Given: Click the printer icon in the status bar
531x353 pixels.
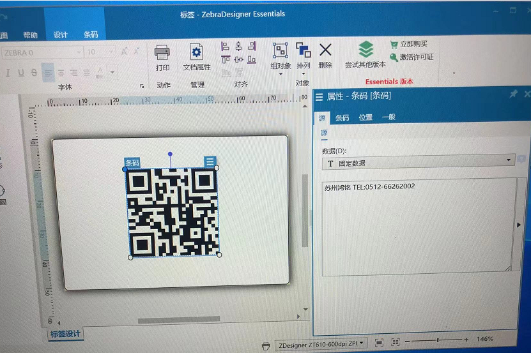Looking at the screenshot, I should click(266, 346).
